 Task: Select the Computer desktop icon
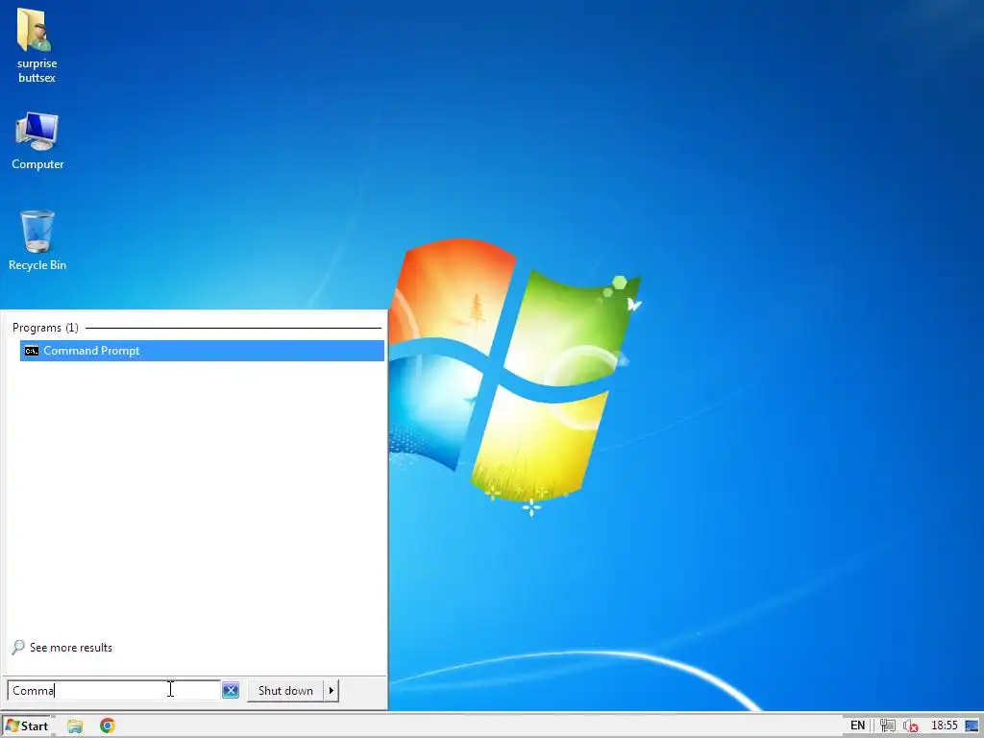coord(37,141)
